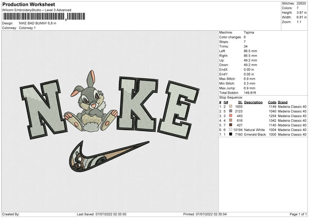Click thread code 1004
The height and width of the screenshot is (218, 309).
pos(272,130)
